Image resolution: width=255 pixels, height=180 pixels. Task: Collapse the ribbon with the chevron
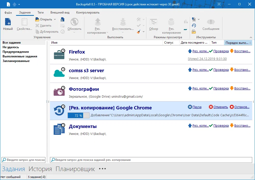[251, 37]
